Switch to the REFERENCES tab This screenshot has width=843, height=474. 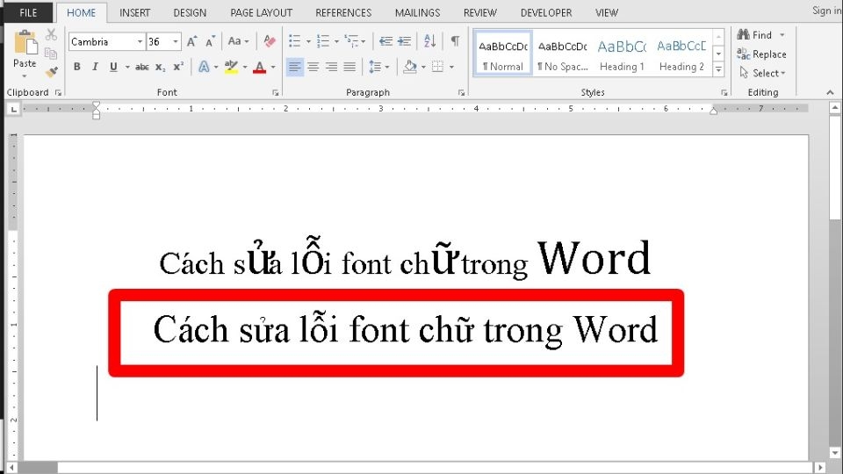click(x=343, y=12)
